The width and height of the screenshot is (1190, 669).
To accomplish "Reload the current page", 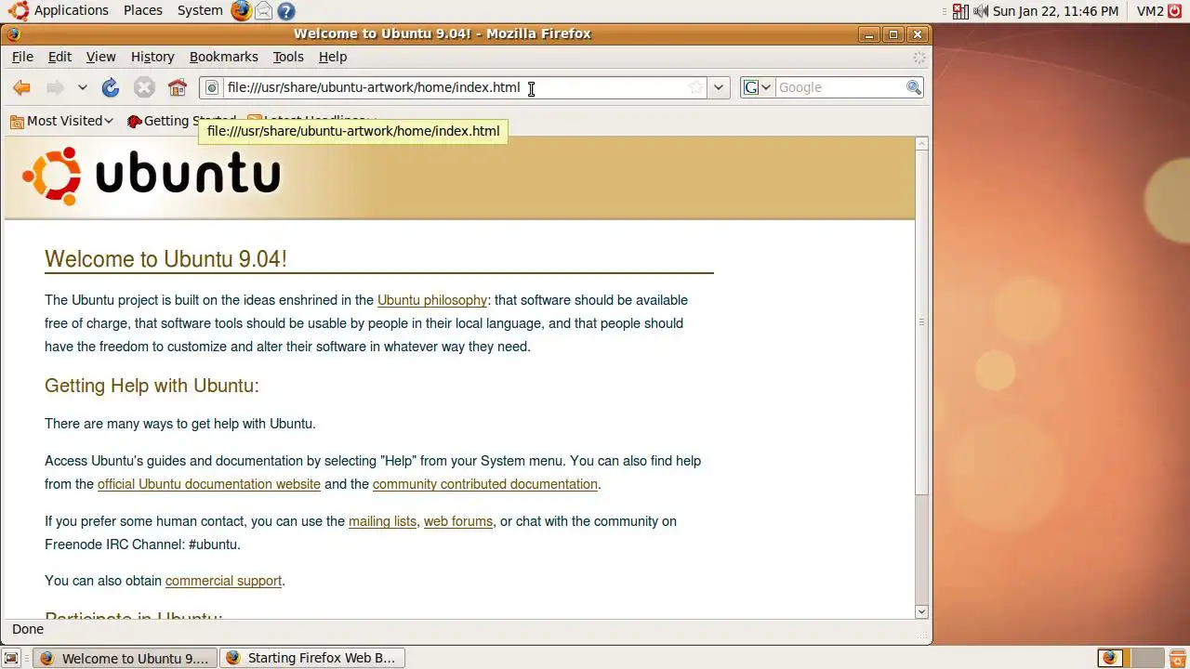I will pos(111,87).
